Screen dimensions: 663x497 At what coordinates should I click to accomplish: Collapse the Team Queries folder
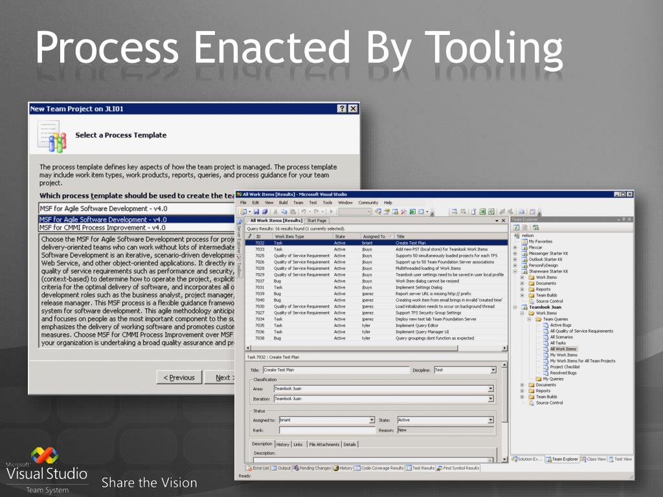coord(528,319)
